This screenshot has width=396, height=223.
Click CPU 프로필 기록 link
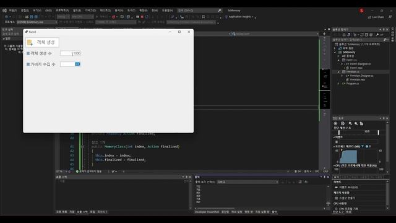349,209
